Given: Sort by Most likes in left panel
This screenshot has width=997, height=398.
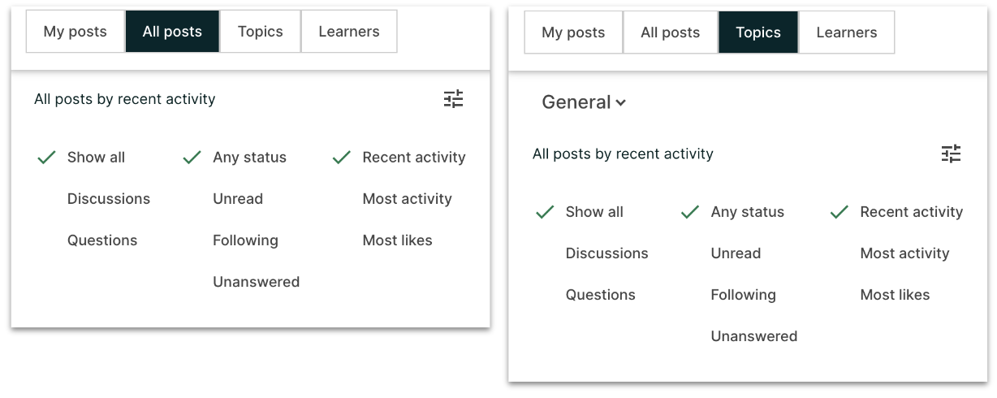Looking at the screenshot, I should [398, 240].
